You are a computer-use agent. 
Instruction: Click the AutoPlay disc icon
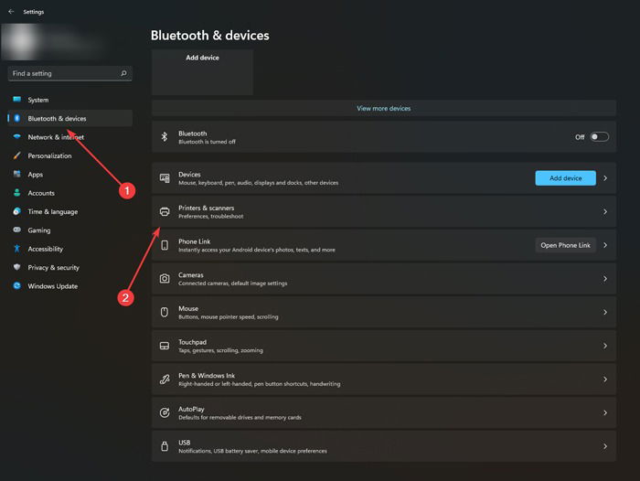(165, 412)
